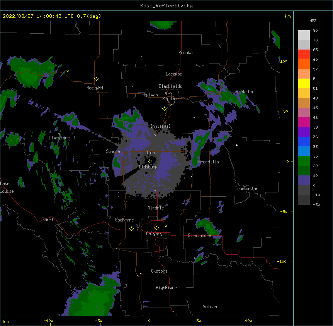333x326 pixels.
Task: Click the Okotoks label
Action: (159, 271)
